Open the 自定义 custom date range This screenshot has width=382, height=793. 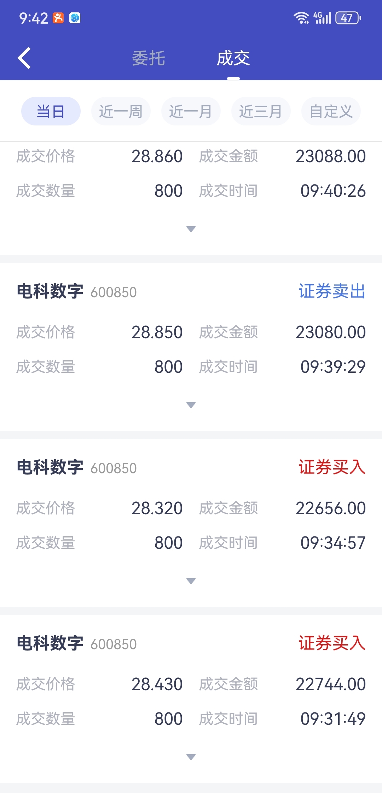(x=331, y=111)
